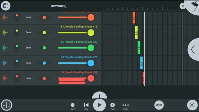Solo the Shouts (26) blue track
Screen dimensions: 199x112
(x=28, y=63)
